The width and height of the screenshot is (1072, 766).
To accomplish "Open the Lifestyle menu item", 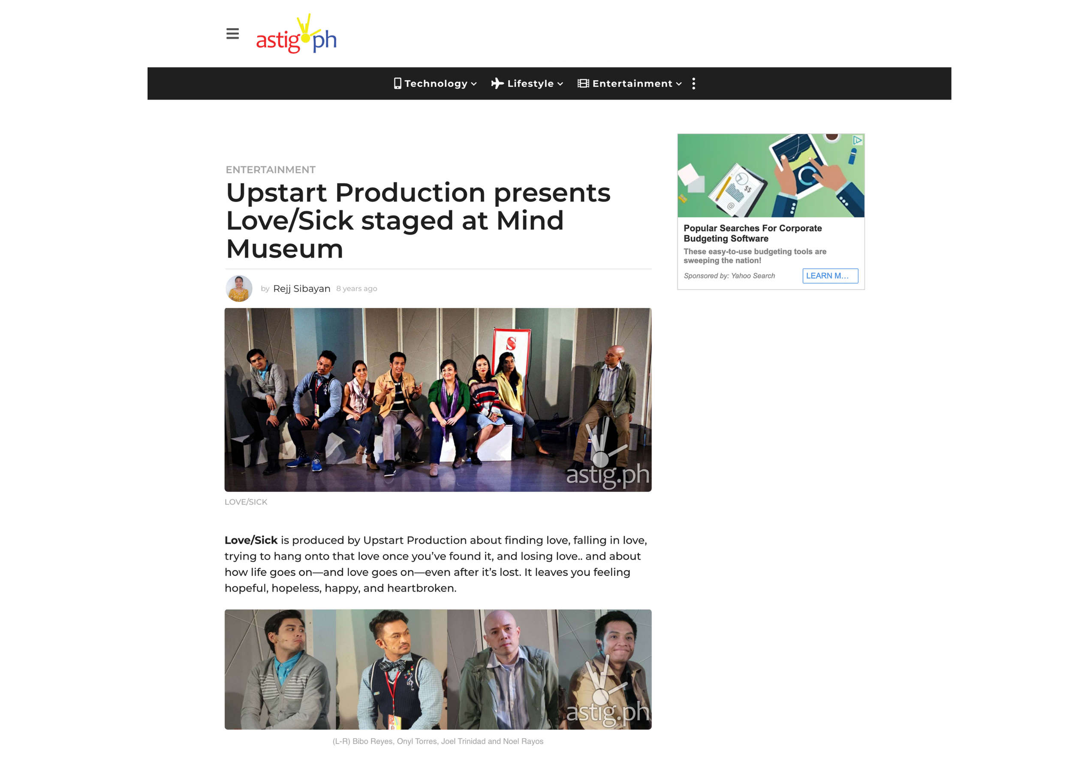I will (530, 84).
